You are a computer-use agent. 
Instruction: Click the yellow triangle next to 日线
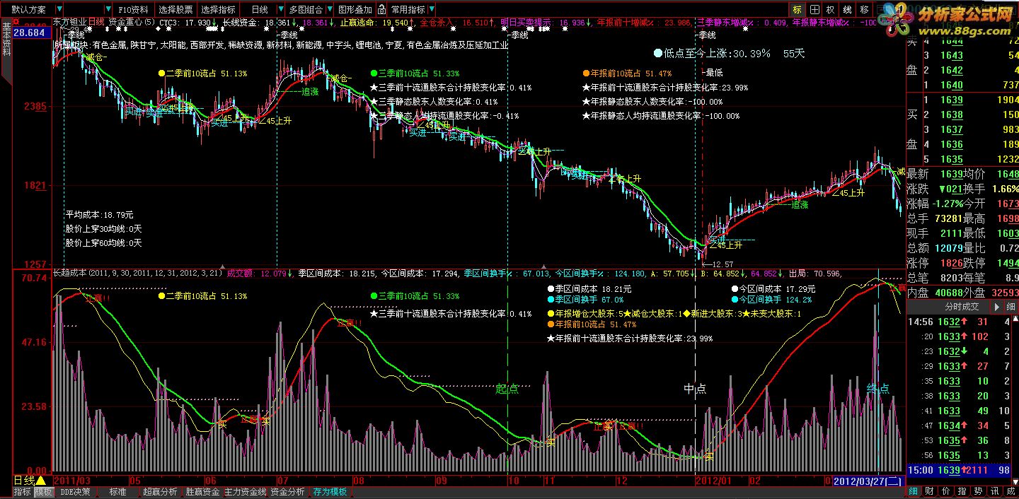(x=41, y=481)
